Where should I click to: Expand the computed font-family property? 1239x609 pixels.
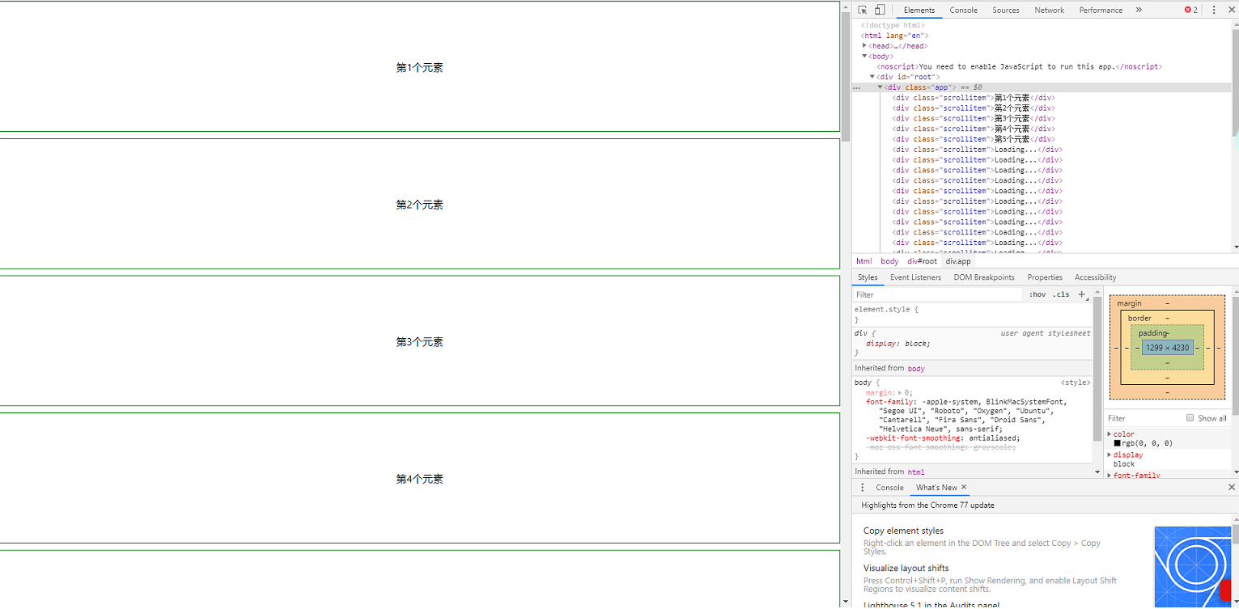(1110, 475)
